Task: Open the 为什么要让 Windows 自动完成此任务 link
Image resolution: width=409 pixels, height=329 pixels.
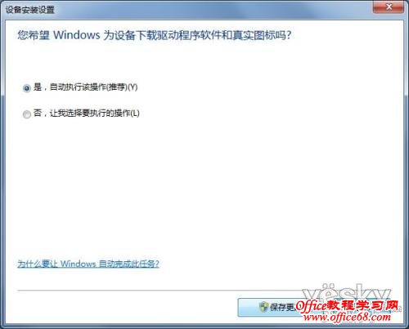Action: tap(88, 264)
